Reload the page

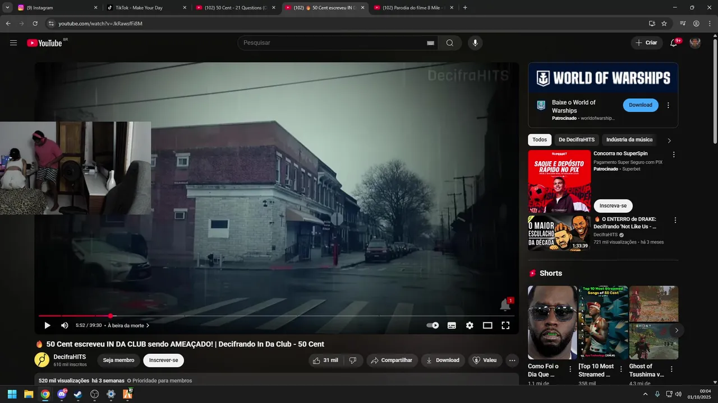35,24
